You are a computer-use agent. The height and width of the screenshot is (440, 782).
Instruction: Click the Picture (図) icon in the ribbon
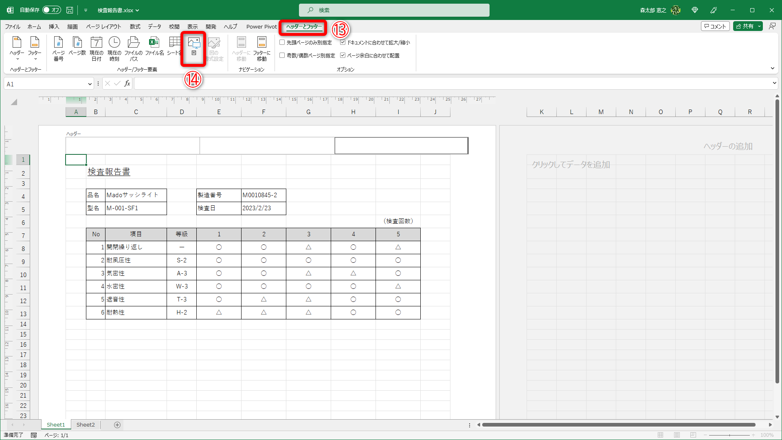pos(194,46)
